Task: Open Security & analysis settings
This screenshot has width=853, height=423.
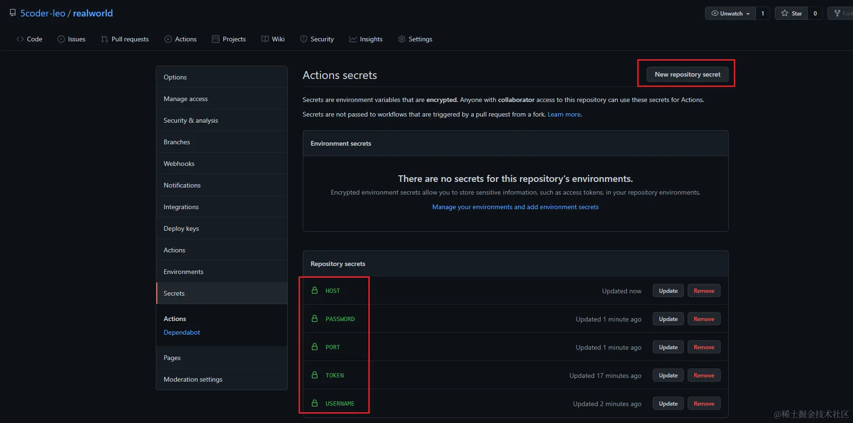Action: 222,120
